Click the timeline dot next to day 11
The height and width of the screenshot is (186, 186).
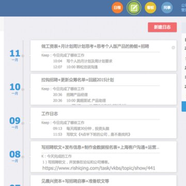click(x=23, y=56)
